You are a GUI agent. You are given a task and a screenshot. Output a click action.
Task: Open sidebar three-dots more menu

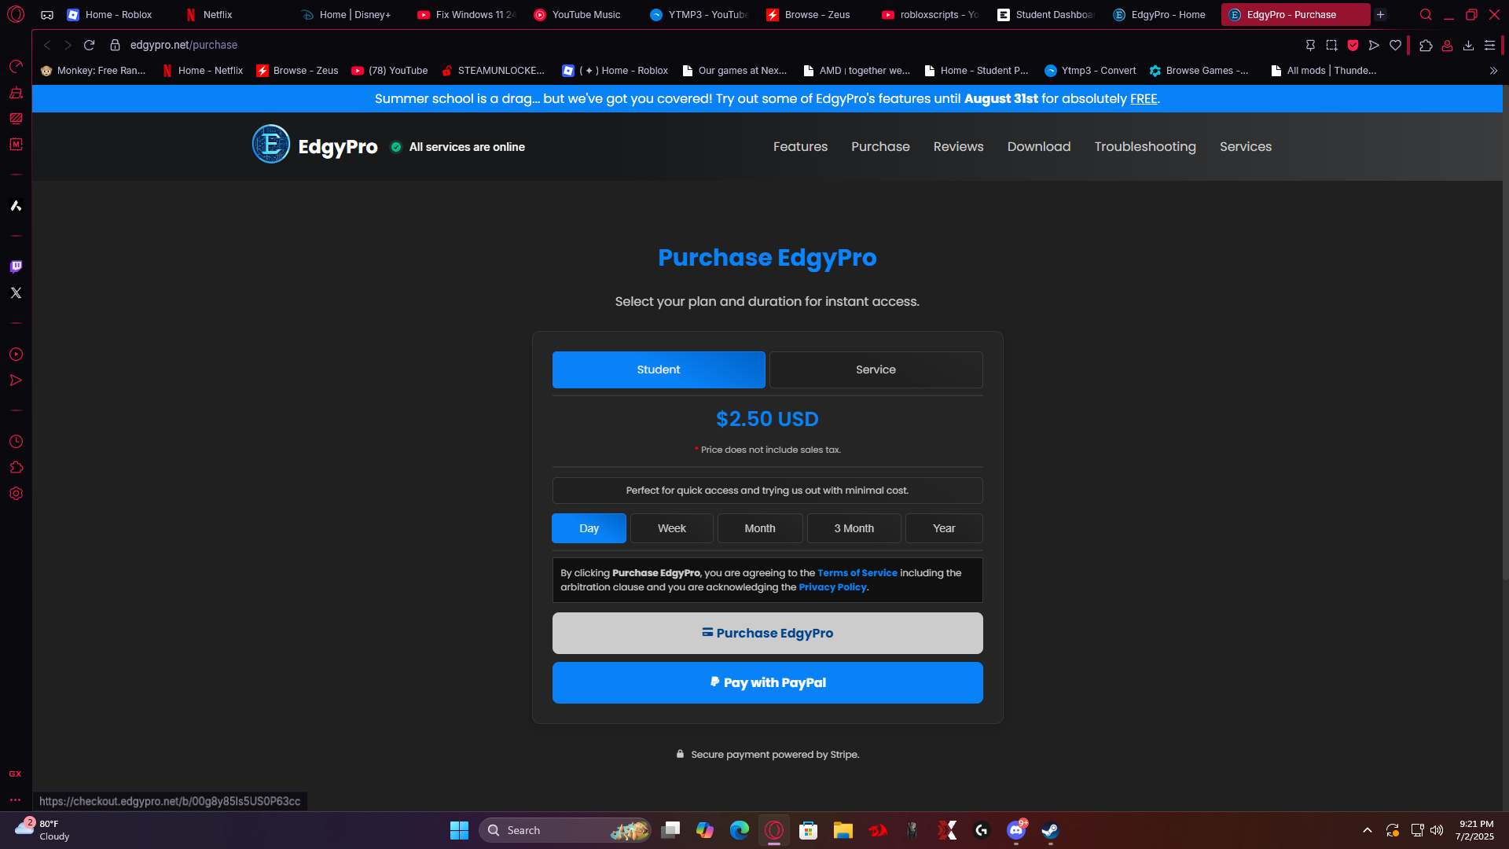[16, 799]
